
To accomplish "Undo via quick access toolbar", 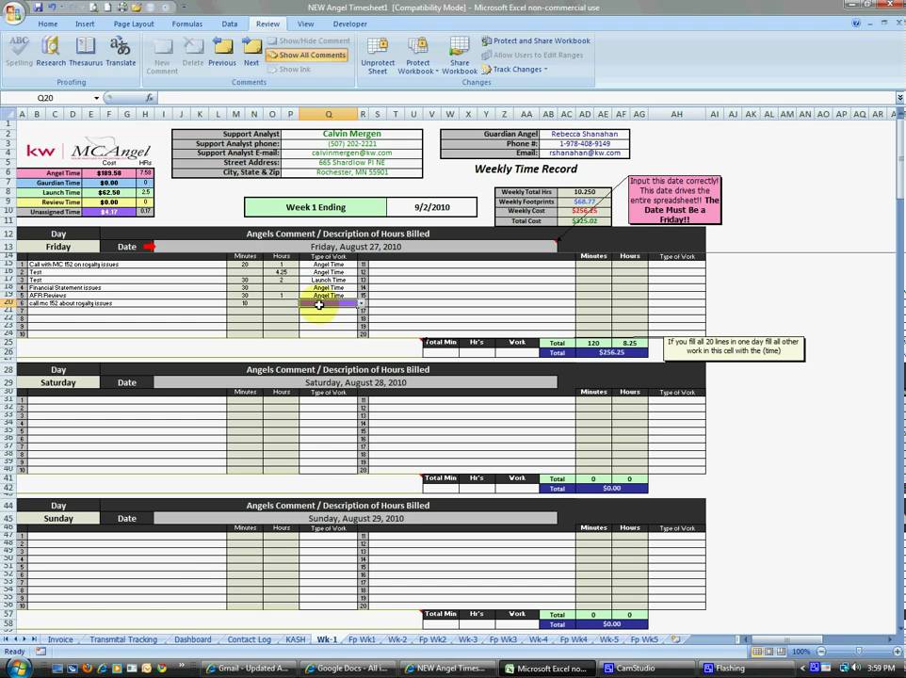I will (x=53, y=8).
